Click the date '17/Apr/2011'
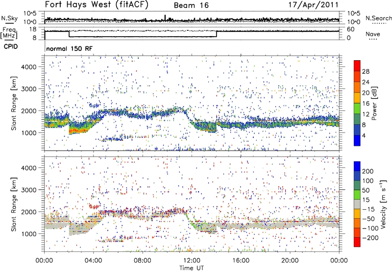Screen dimensions: 392x271 click(314, 5)
